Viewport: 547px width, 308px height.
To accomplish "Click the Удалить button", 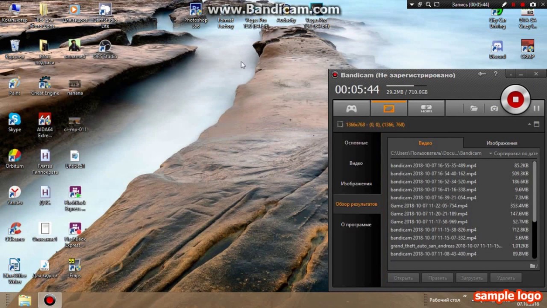I will click(x=506, y=278).
